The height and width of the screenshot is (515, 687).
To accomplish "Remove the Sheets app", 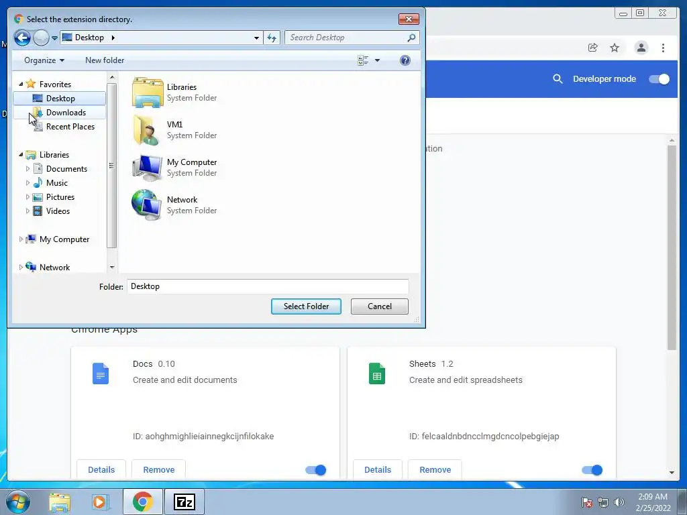I will tap(435, 469).
